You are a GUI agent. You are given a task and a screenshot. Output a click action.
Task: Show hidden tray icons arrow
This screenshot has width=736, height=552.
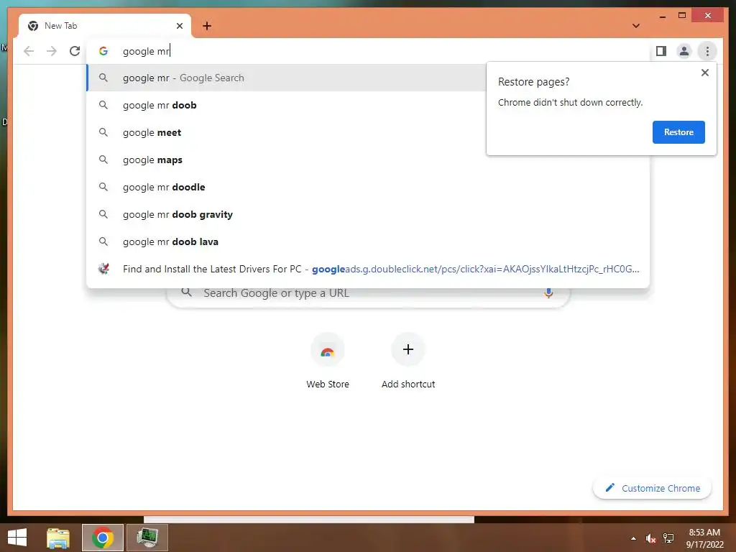[633, 538]
